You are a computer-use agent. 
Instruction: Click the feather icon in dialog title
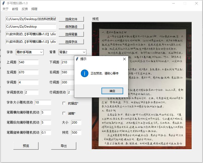pos(77,59)
